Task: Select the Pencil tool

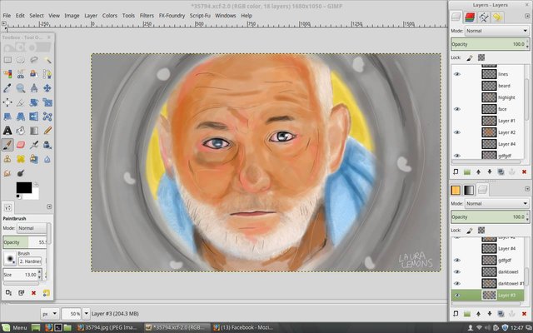Action: pos(47,131)
